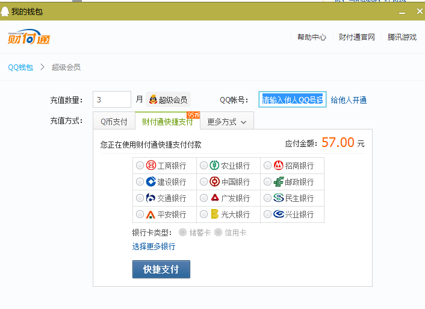Click the Everbright Bank logo
Viewport: 425px width, 309px height.
[x=215, y=214]
